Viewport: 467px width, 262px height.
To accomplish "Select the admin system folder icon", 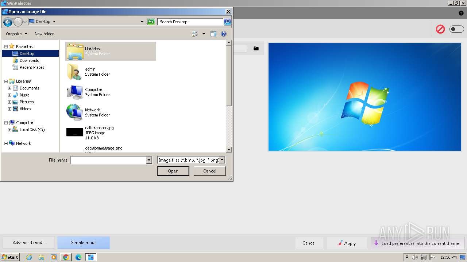I will 75,72.
